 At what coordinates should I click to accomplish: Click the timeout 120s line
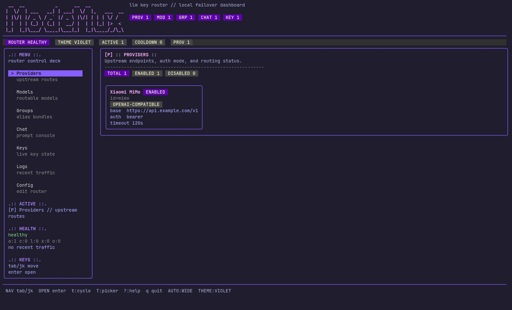(x=126, y=123)
